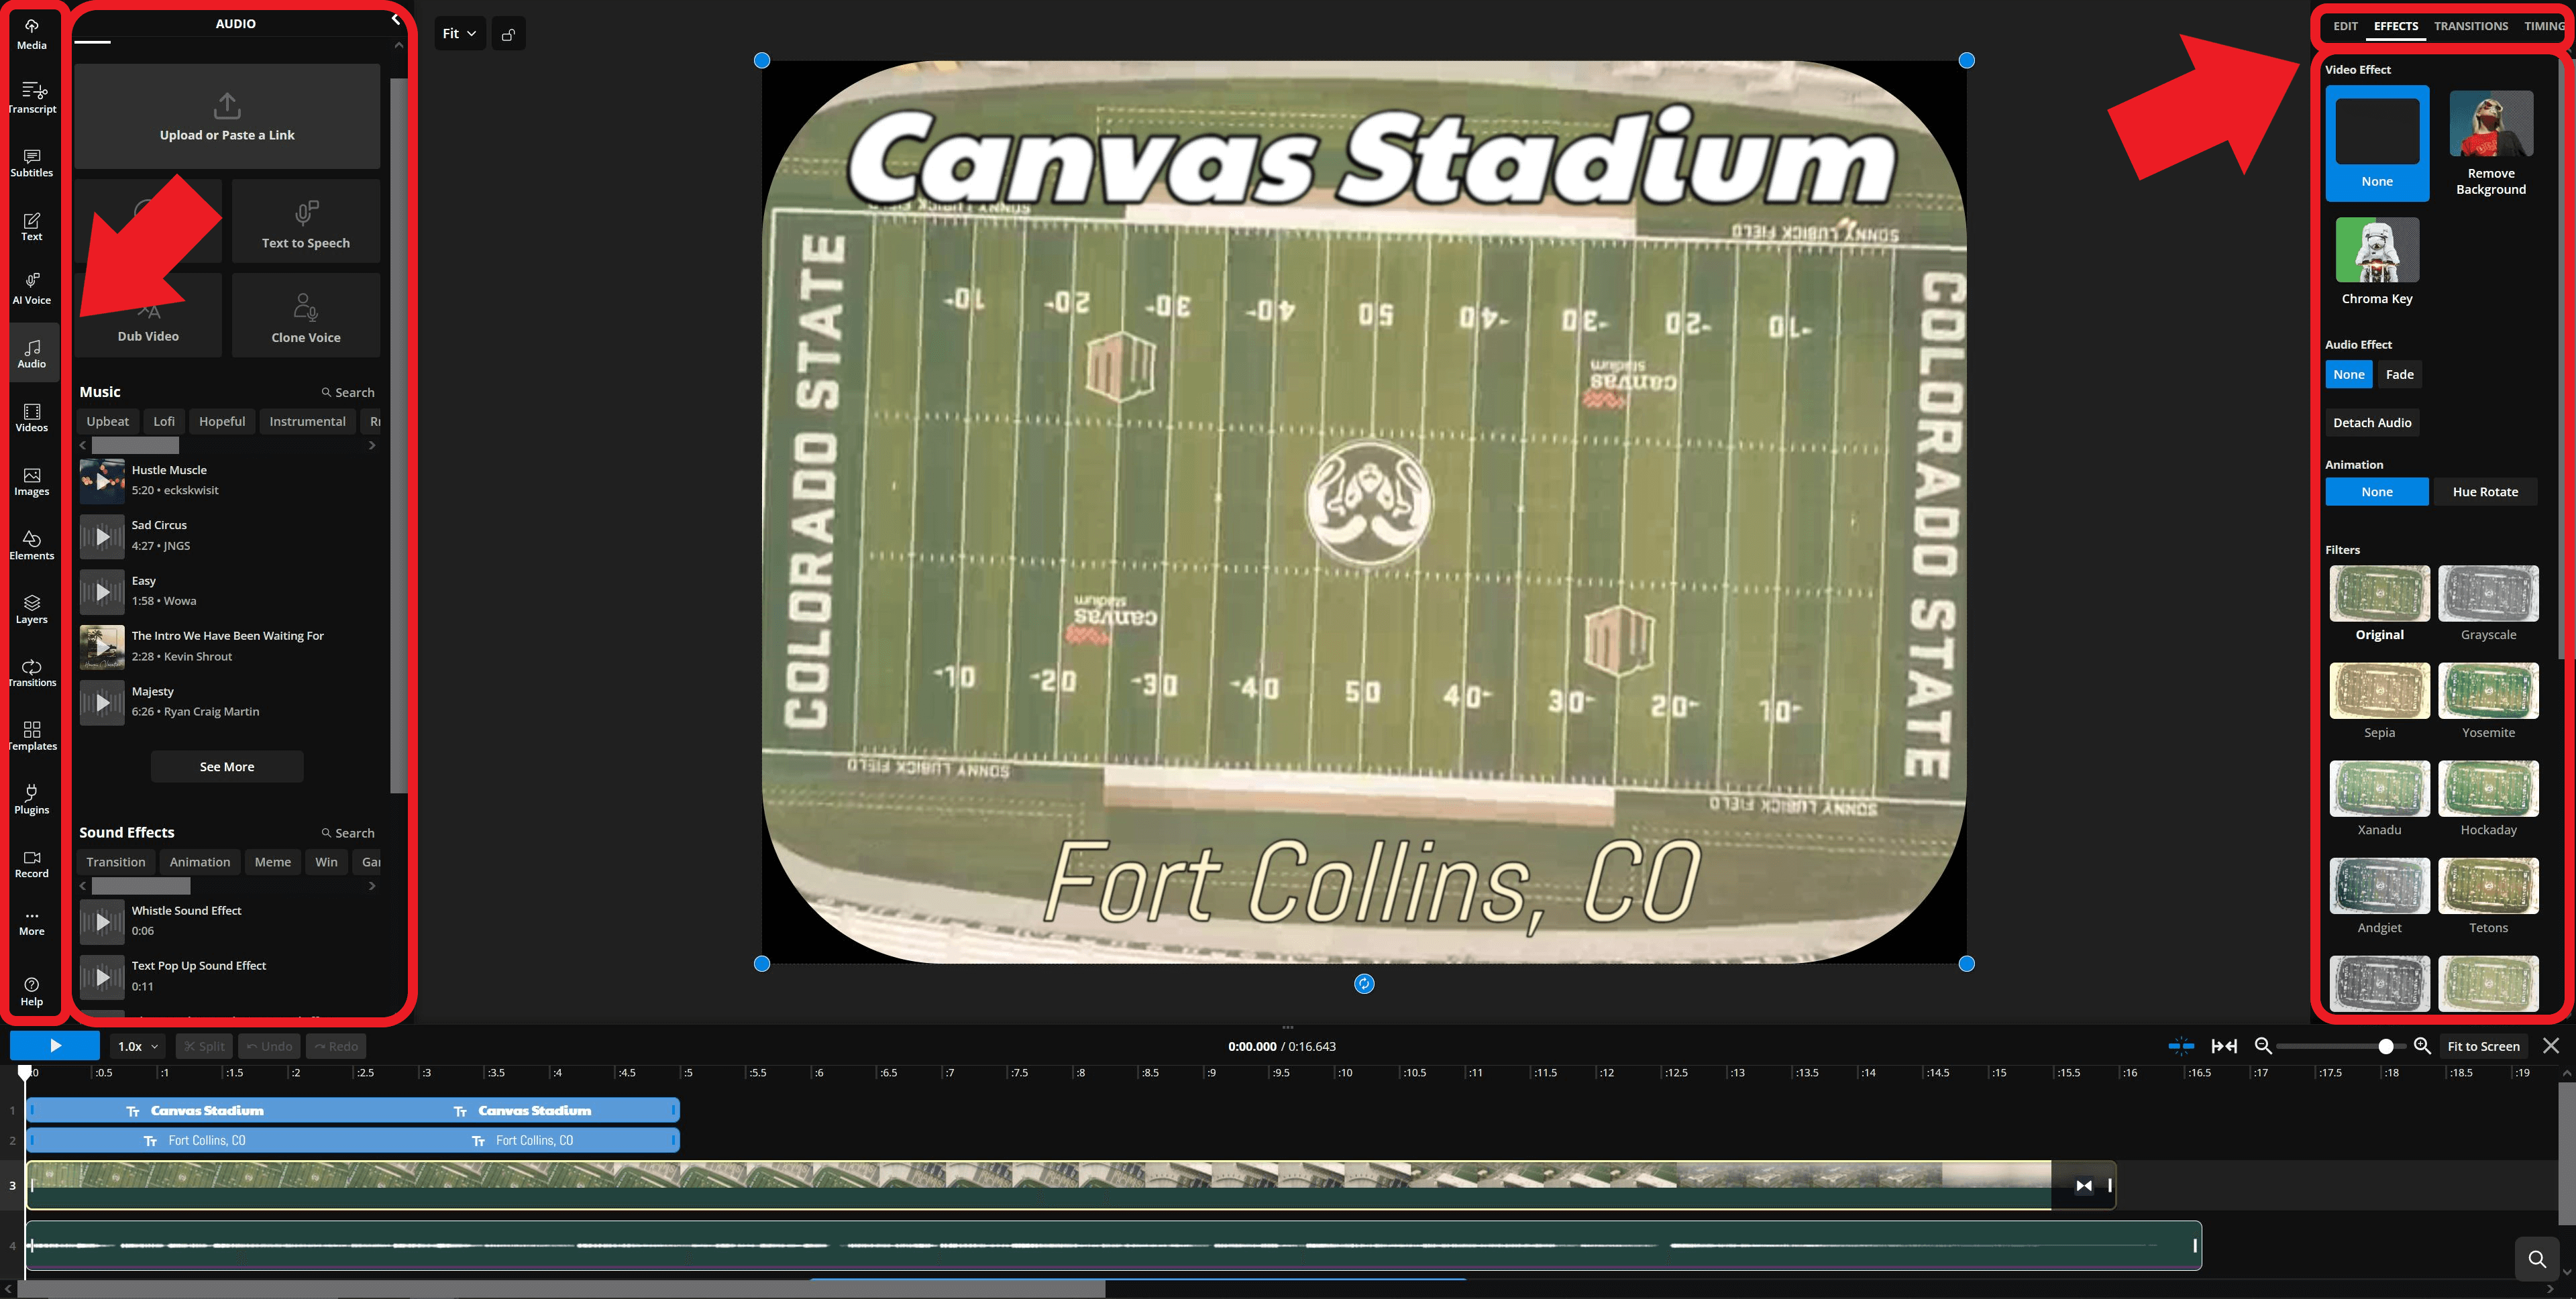Screen dimensions: 2576x1299
Task: Click the EFFECTS tab
Action: [x=2399, y=25]
